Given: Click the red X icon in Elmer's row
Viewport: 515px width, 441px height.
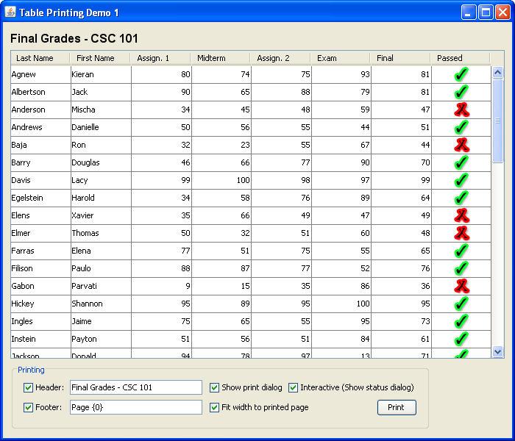Looking at the screenshot, I should click(x=461, y=233).
